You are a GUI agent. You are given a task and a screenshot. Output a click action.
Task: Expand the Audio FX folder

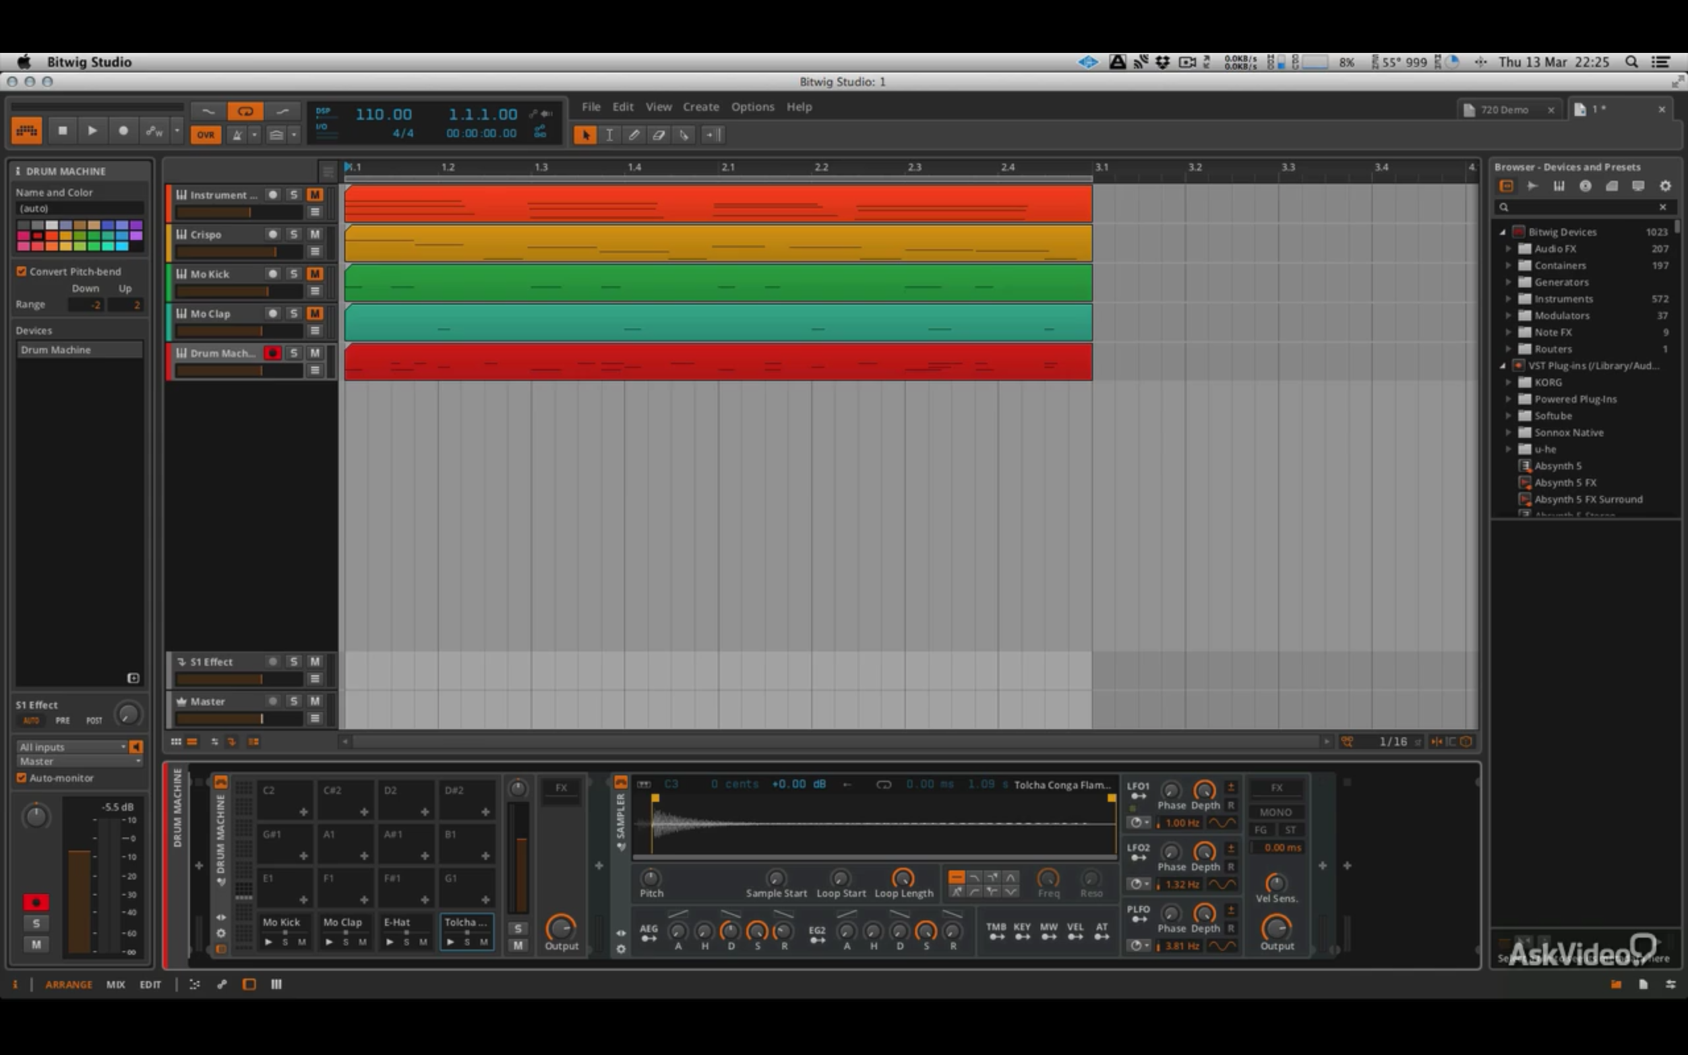tap(1509, 249)
